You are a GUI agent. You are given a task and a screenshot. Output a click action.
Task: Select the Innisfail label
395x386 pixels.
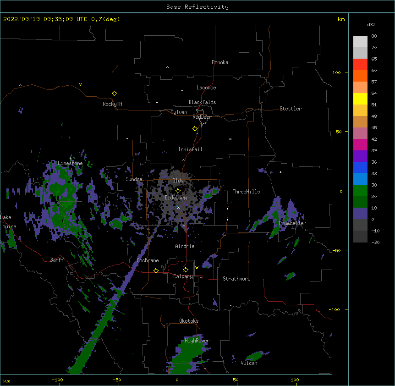tap(190, 149)
